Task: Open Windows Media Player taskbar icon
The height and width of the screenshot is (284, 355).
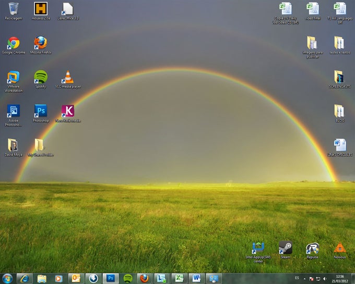Action: click(59, 279)
